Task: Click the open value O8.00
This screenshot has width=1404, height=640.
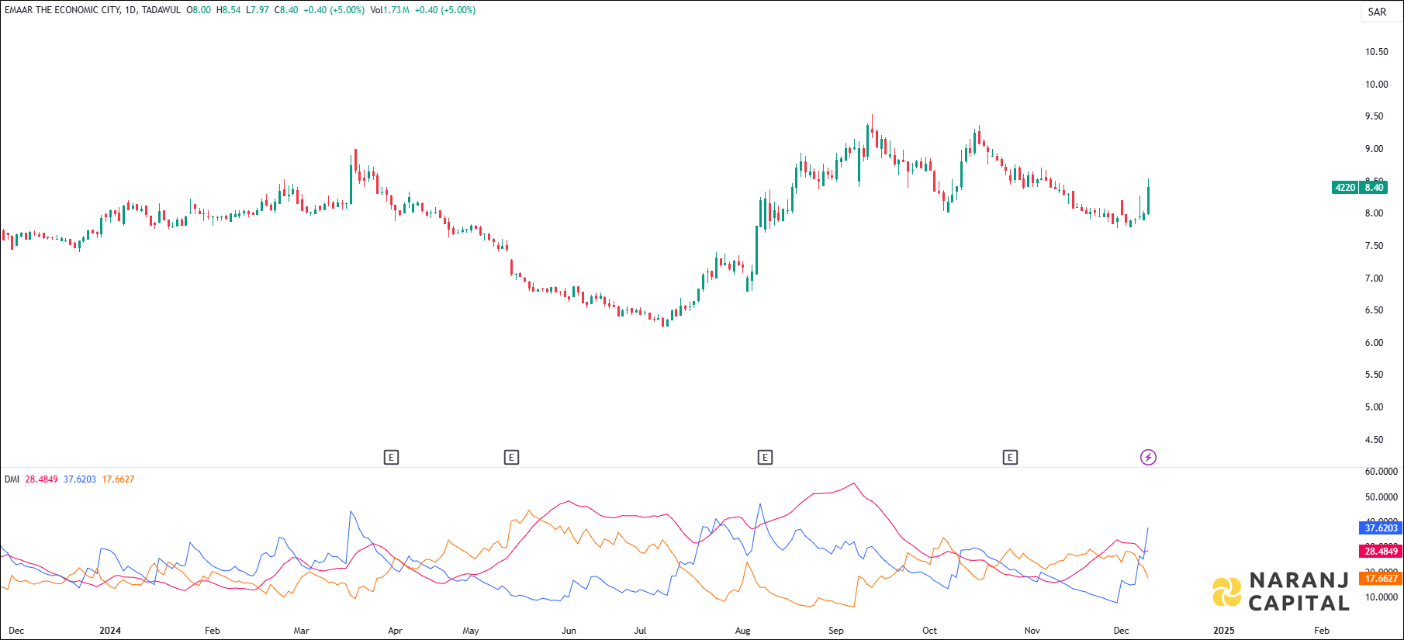Action: pyautogui.click(x=199, y=10)
